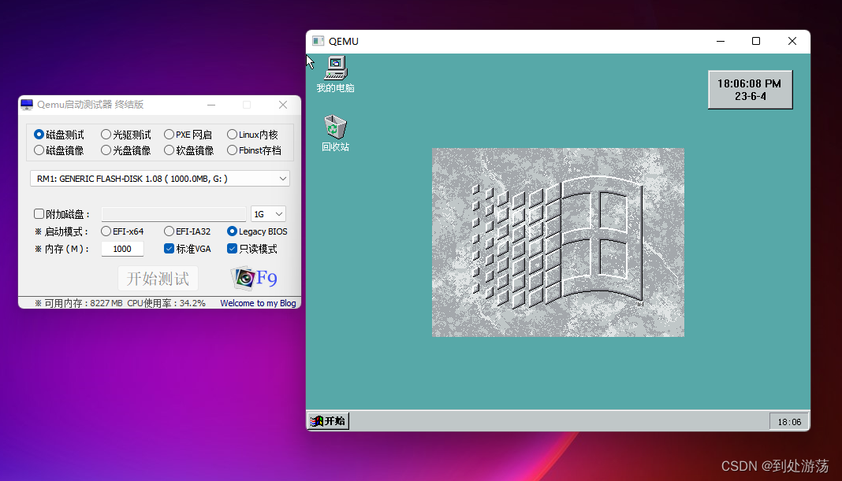Maximize the QEMU window

click(x=756, y=41)
